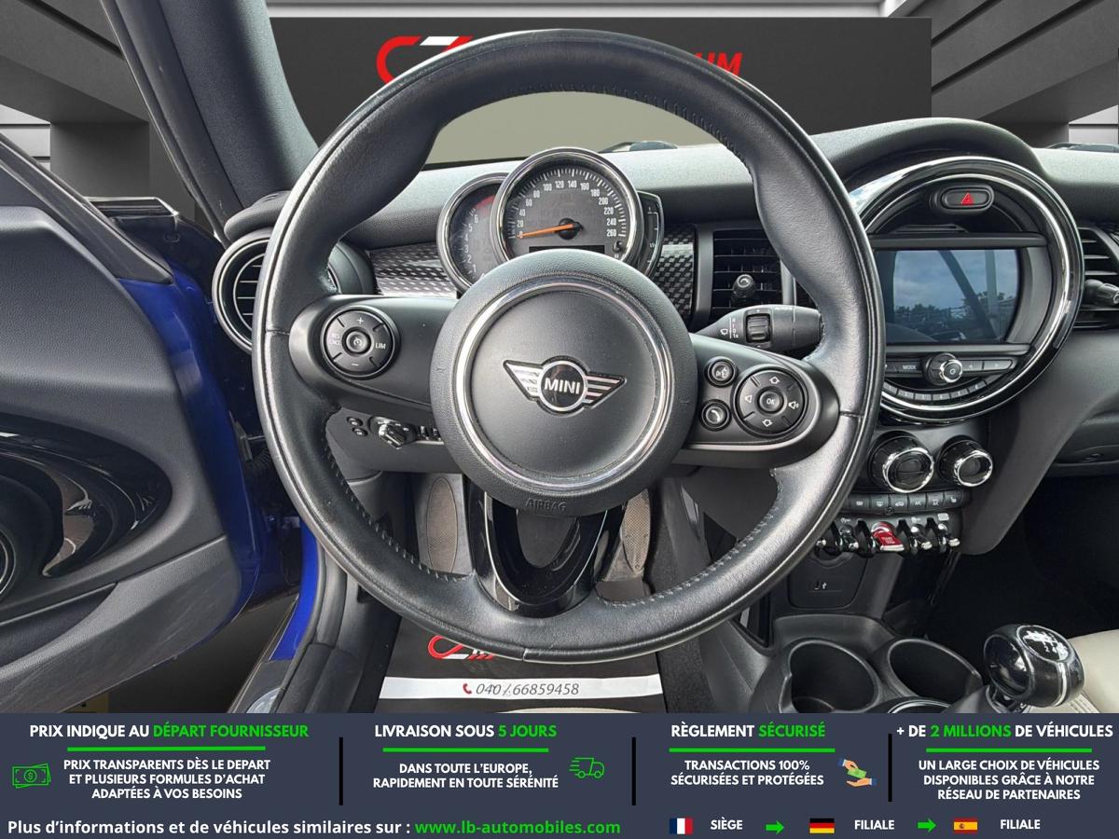Click the '+ DE 2 MILLIONS DE VÉHICULES' heading
The height and width of the screenshot is (839, 1119).
1004,731
